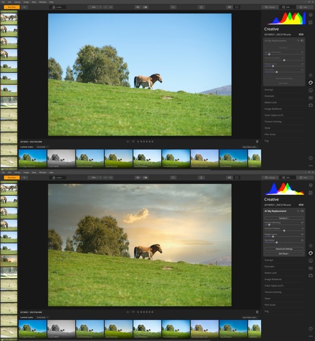
Task: Open Canvas tools icon in bottom window
Action: click(310, 193)
